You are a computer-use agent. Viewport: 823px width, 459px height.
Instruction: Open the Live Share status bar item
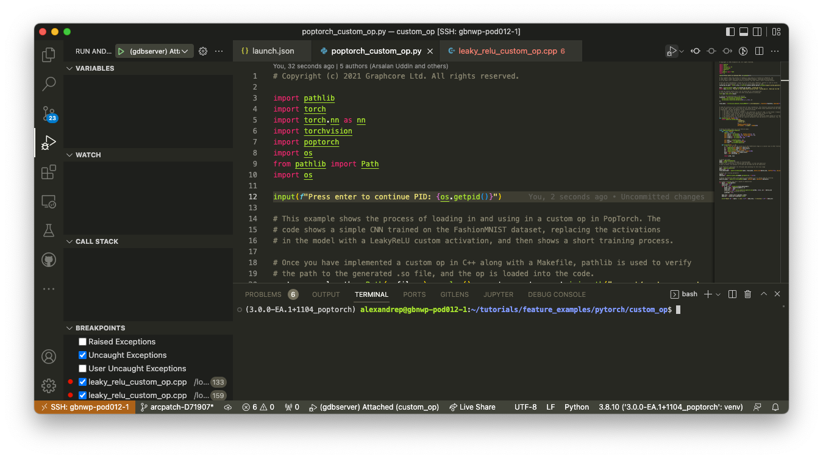[x=472, y=407]
